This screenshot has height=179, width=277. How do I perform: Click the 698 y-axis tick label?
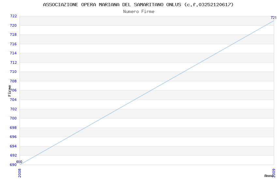(x=13, y=128)
